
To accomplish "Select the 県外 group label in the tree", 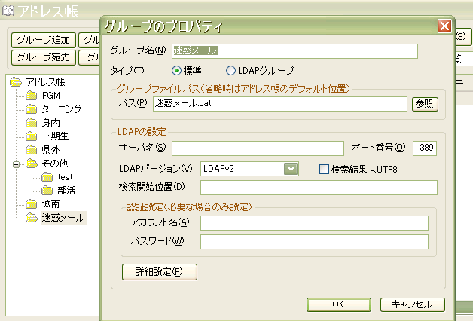I will (x=50, y=150).
